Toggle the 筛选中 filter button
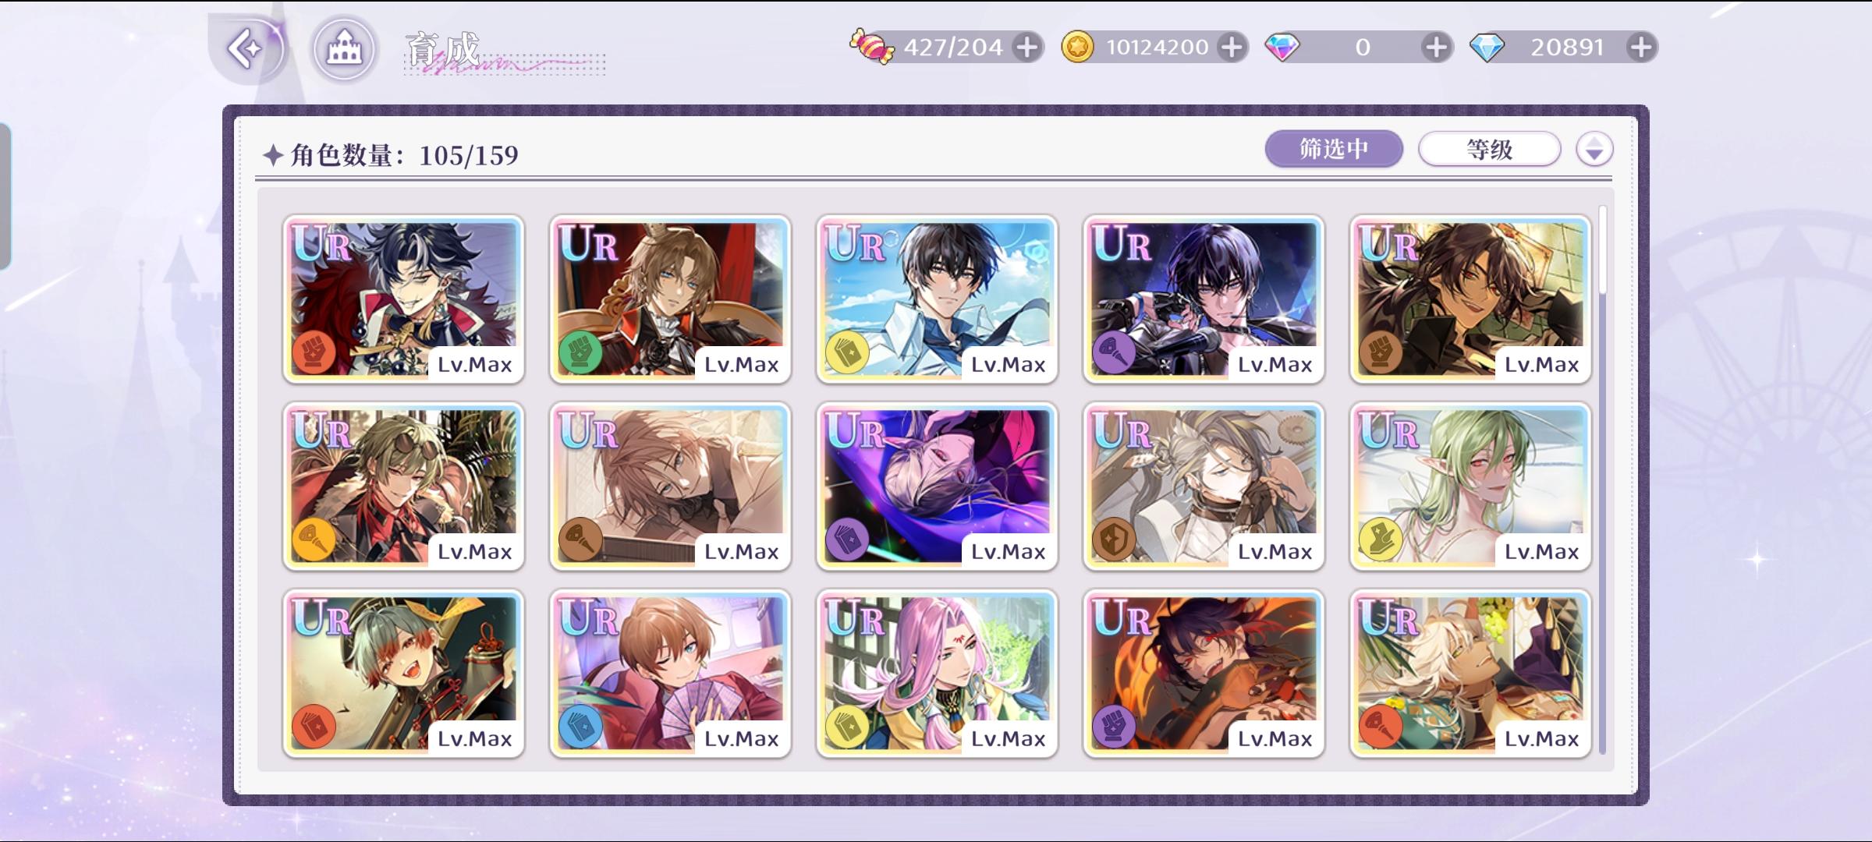 1334,149
